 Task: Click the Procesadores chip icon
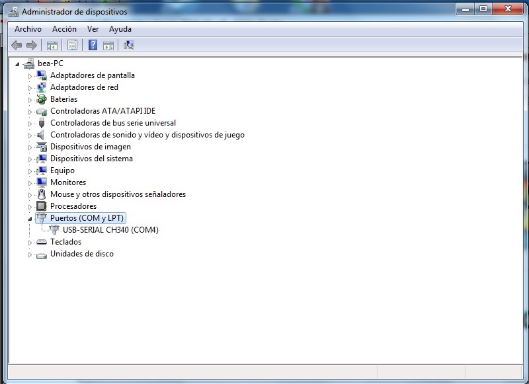[x=42, y=206]
